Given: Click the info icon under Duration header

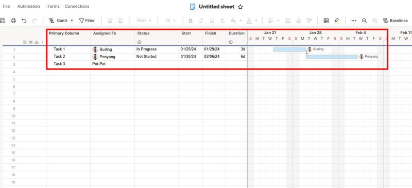Looking at the screenshot, I should click(x=231, y=42).
